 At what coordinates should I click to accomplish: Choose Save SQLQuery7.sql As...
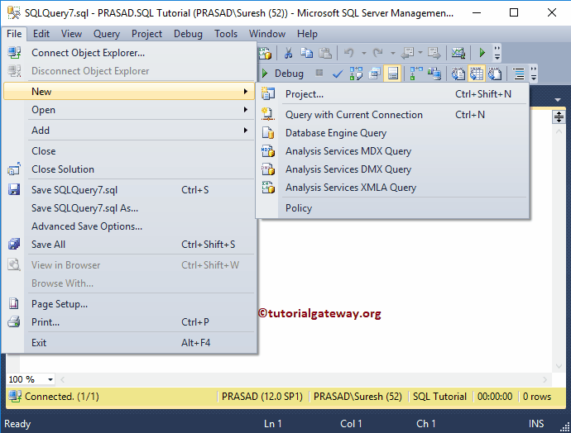tap(129, 208)
